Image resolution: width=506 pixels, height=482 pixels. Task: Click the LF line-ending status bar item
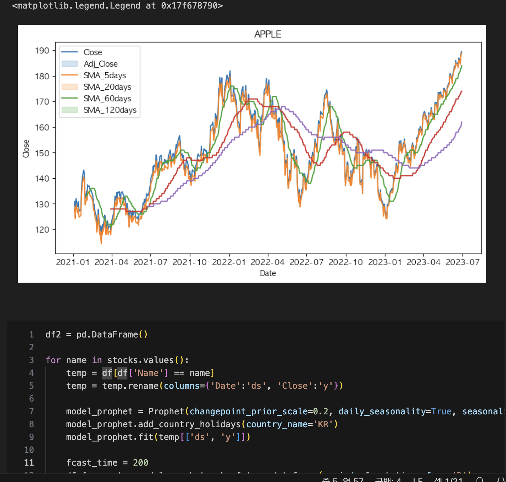[x=418, y=480]
